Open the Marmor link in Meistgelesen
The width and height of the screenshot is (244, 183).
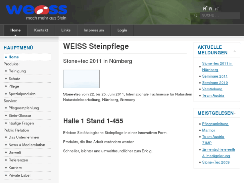(x=208, y=130)
